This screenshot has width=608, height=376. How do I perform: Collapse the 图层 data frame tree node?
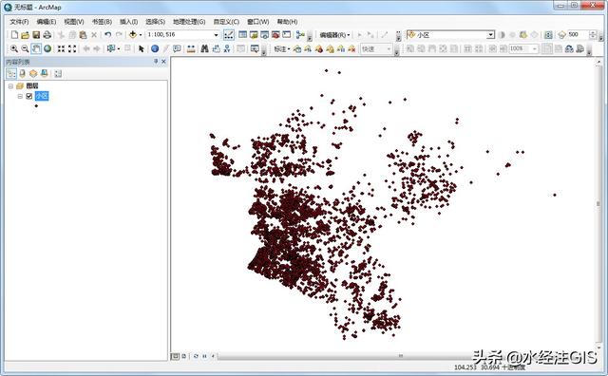(x=10, y=86)
